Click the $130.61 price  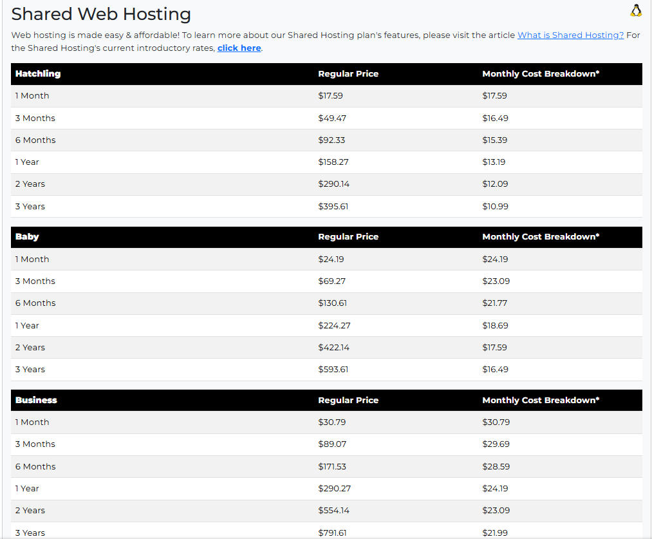(x=333, y=303)
